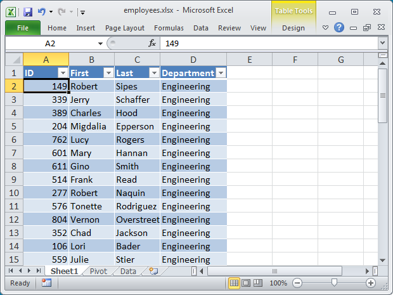
Task: Click the Redo icon
Action: pyautogui.click(x=61, y=11)
